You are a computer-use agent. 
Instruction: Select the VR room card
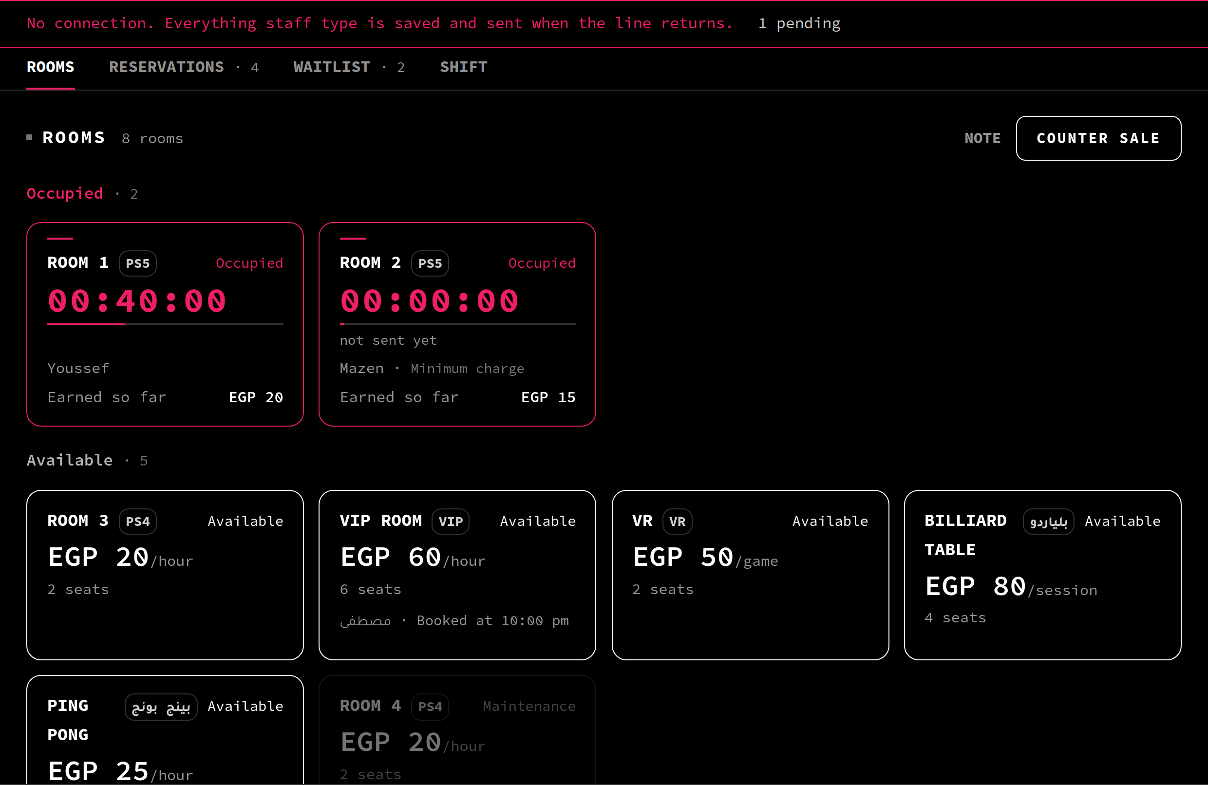coord(750,575)
